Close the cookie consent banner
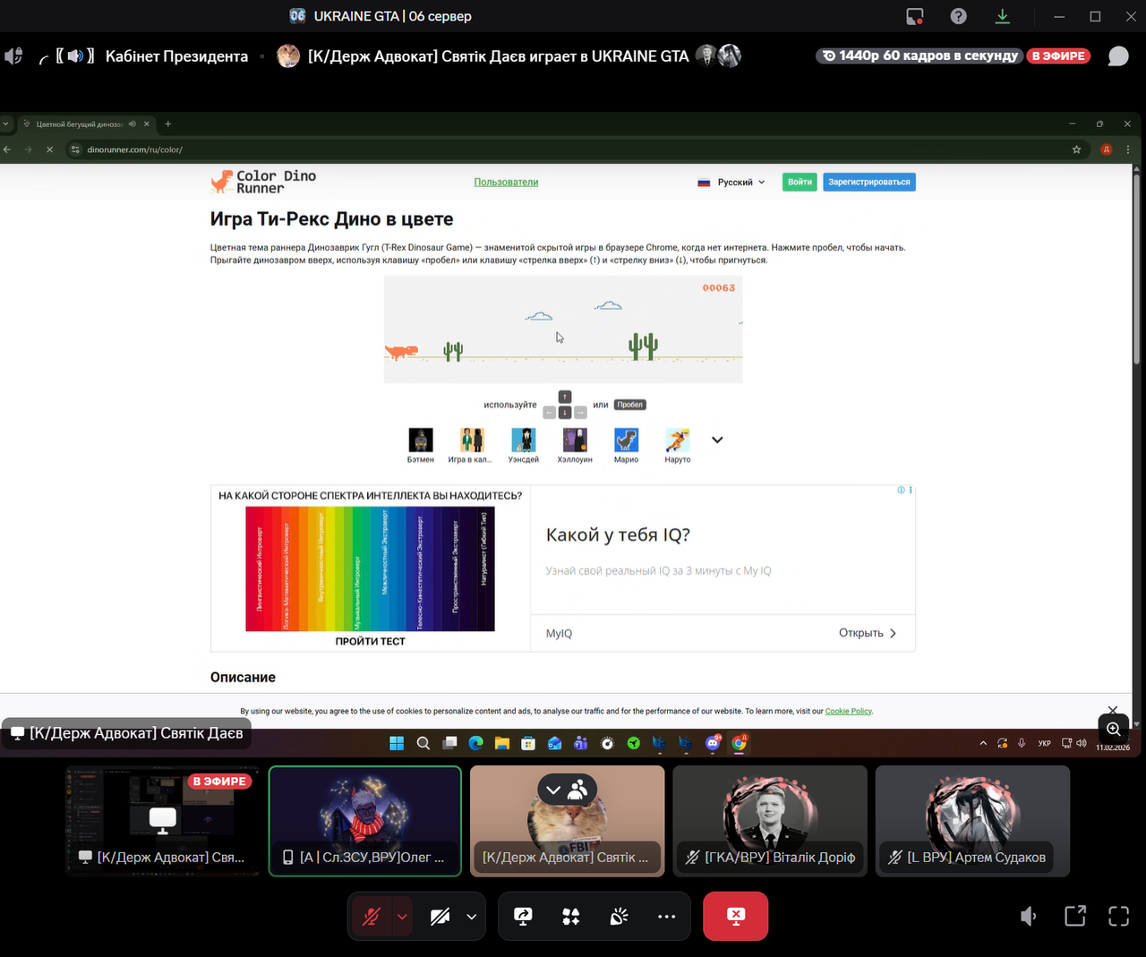Image resolution: width=1146 pixels, height=957 pixels. (1112, 710)
